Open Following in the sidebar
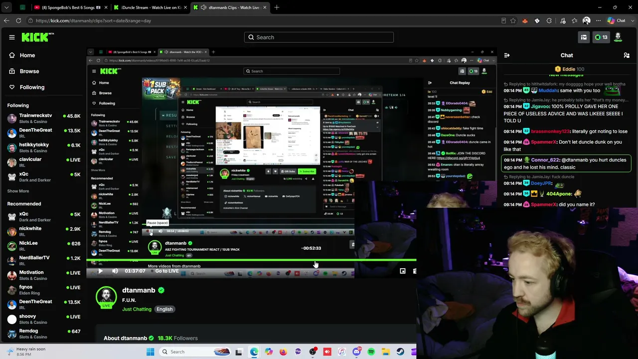 (x=32, y=87)
